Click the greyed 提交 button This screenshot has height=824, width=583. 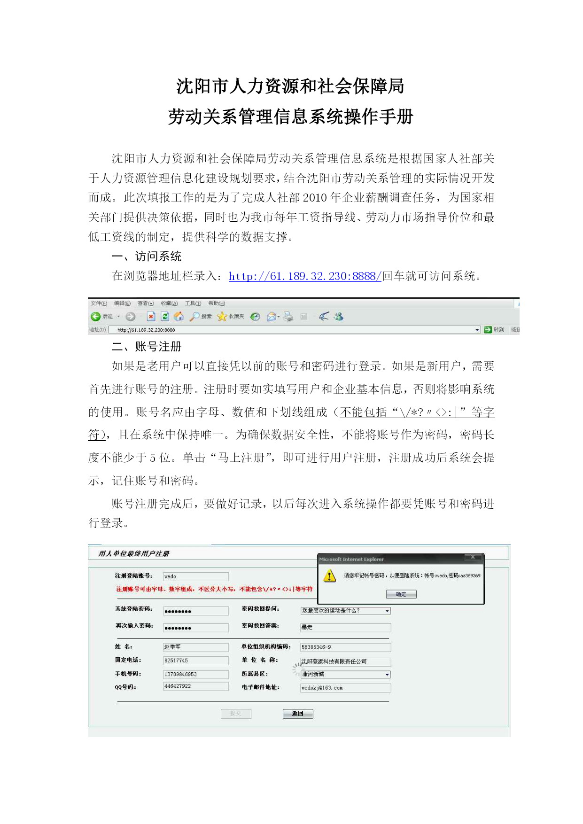(236, 714)
